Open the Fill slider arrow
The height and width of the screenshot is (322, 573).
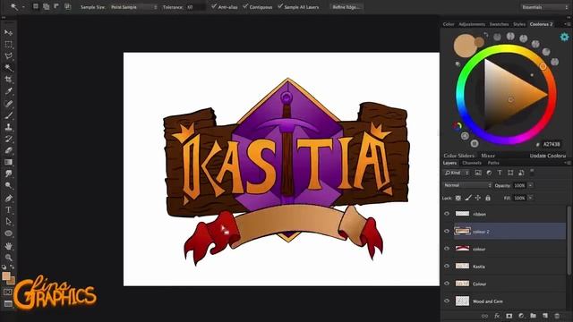(530, 198)
